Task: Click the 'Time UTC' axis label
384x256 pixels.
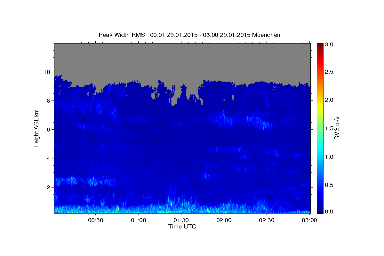Action: [182, 227]
